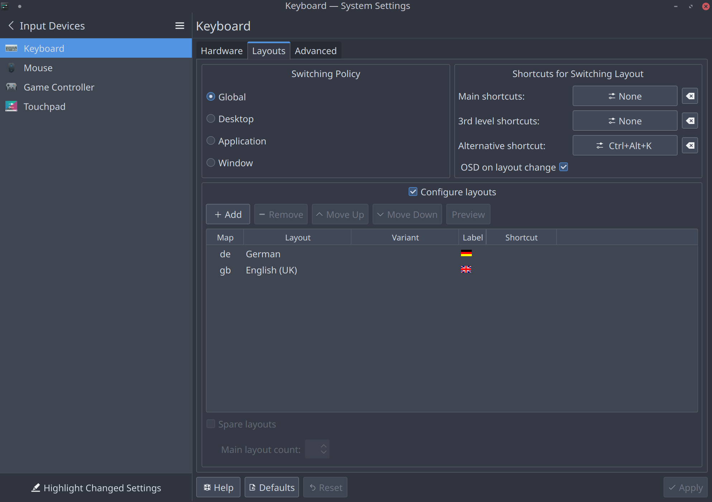Click the Add layout button
This screenshot has width=712, height=502.
[x=228, y=214]
